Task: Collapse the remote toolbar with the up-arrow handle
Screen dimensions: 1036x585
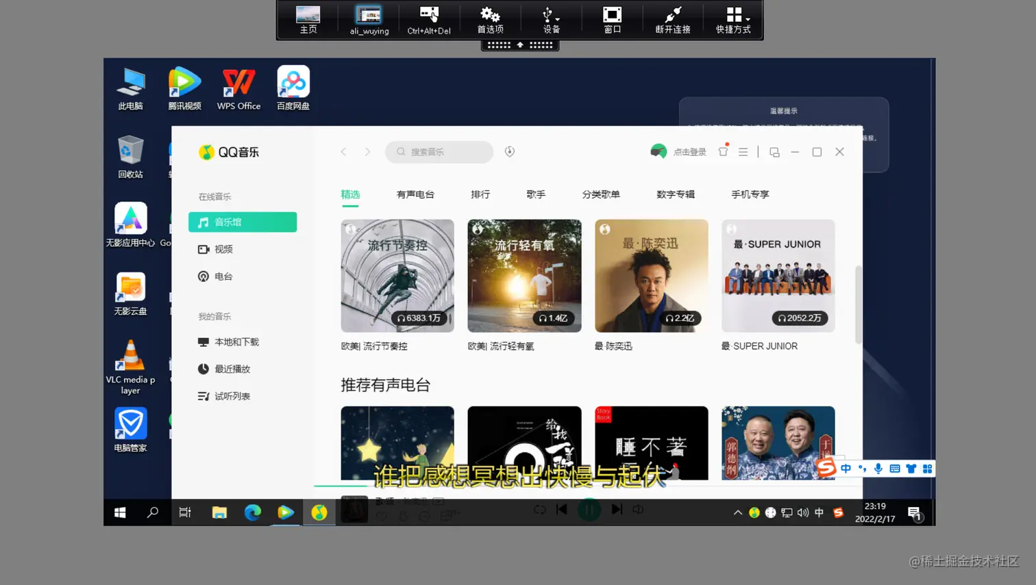Action: (520, 45)
